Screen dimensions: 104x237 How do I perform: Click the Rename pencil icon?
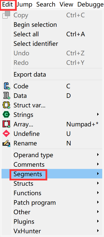(6, 143)
